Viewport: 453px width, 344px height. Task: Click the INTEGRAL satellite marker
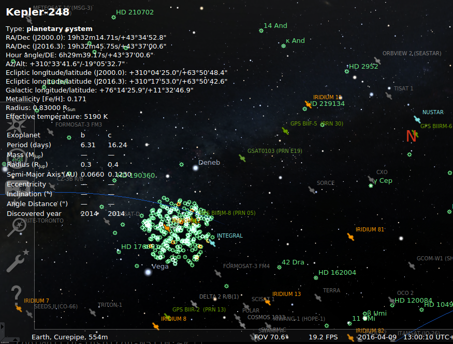(x=212, y=242)
